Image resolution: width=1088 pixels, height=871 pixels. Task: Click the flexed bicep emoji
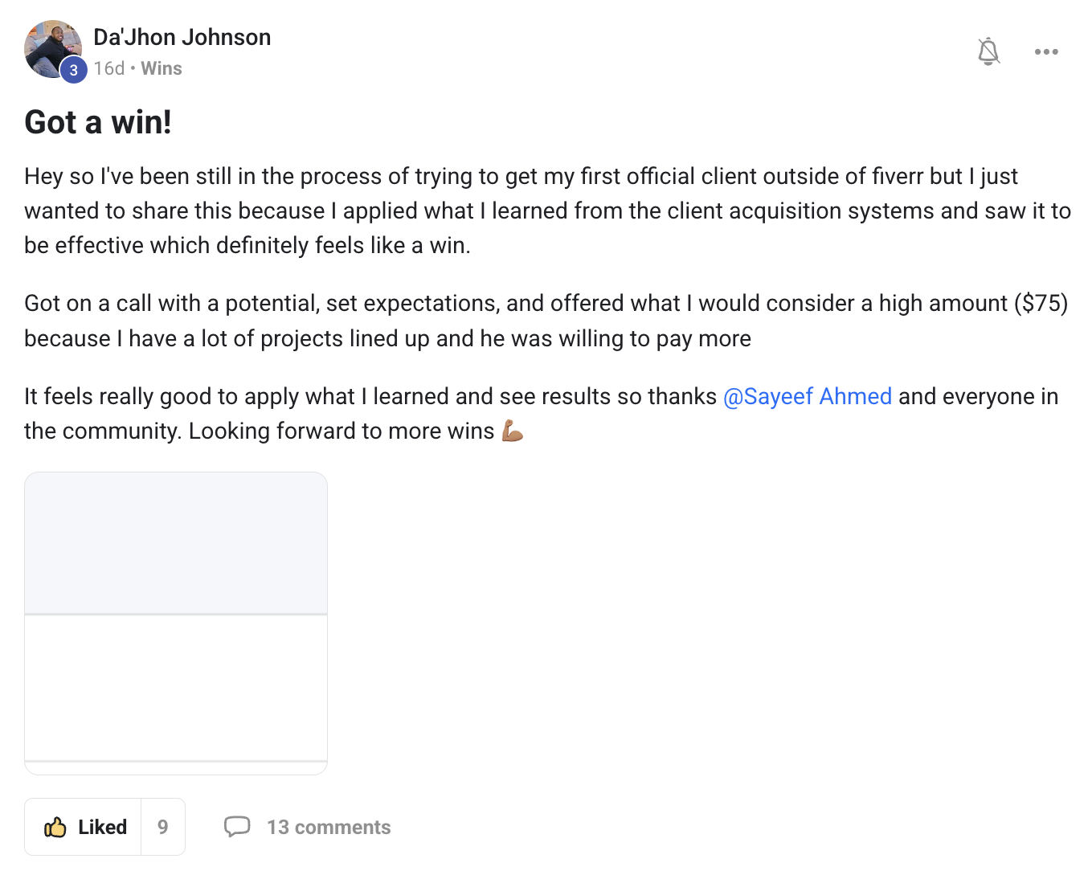tap(512, 431)
